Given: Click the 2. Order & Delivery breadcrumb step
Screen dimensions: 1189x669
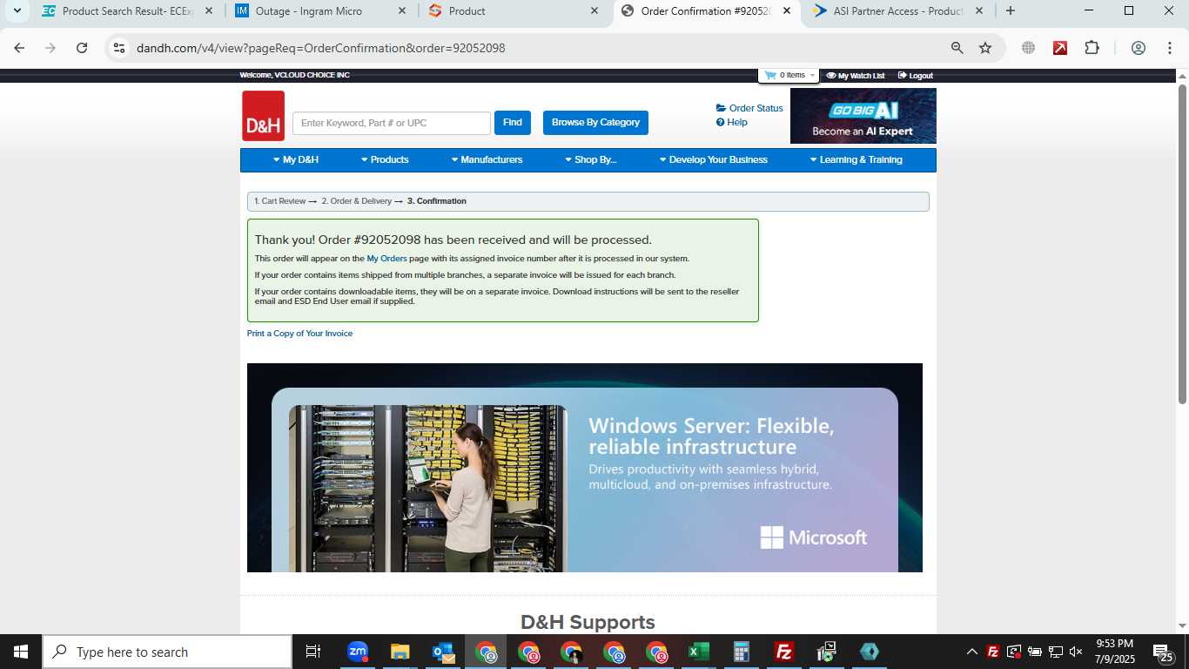Looking at the screenshot, I should coord(357,201).
